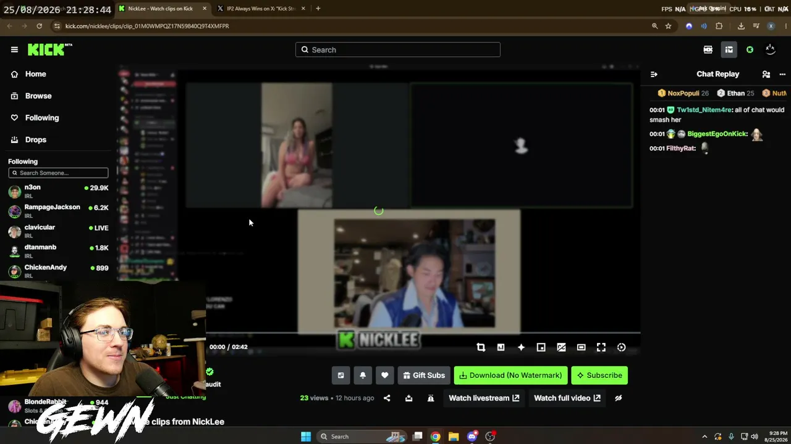Click the export tray icon under the clip
791x444 pixels.
tap(408, 398)
